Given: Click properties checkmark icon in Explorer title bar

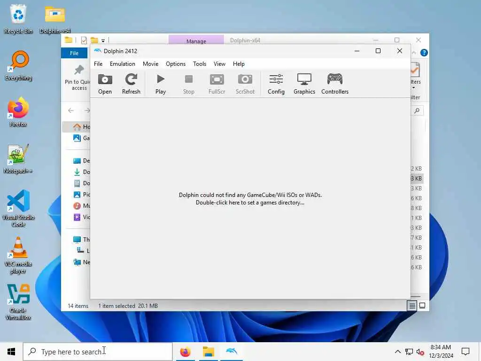Looking at the screenshot, I should click(x=84, y=40).
